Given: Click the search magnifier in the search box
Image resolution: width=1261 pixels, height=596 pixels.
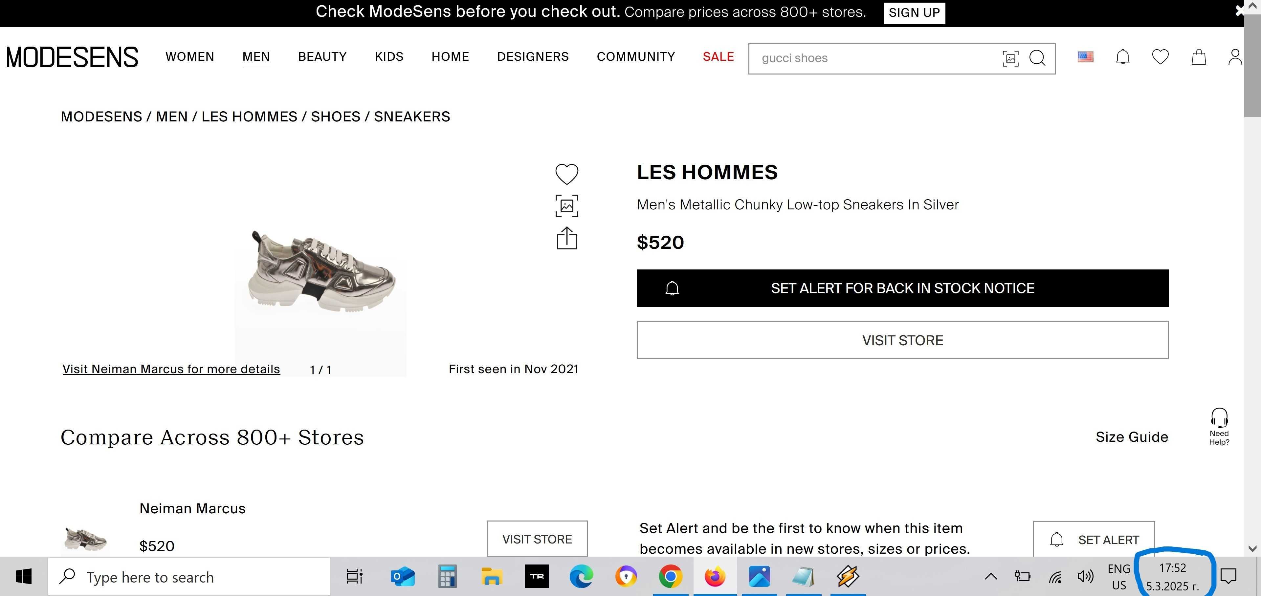Looking at the screenshot, I should pyautogui.click(x=1037, y=58).
